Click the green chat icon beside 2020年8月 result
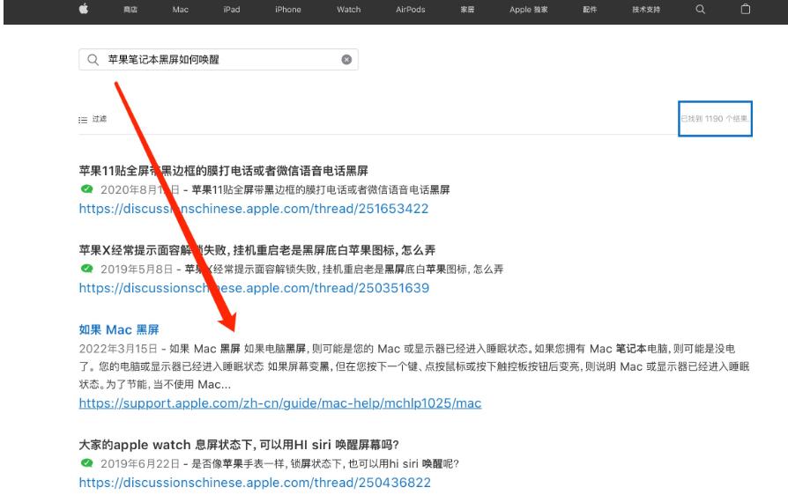This screenshot has width=788, height=495. click(x=87, y=189)
